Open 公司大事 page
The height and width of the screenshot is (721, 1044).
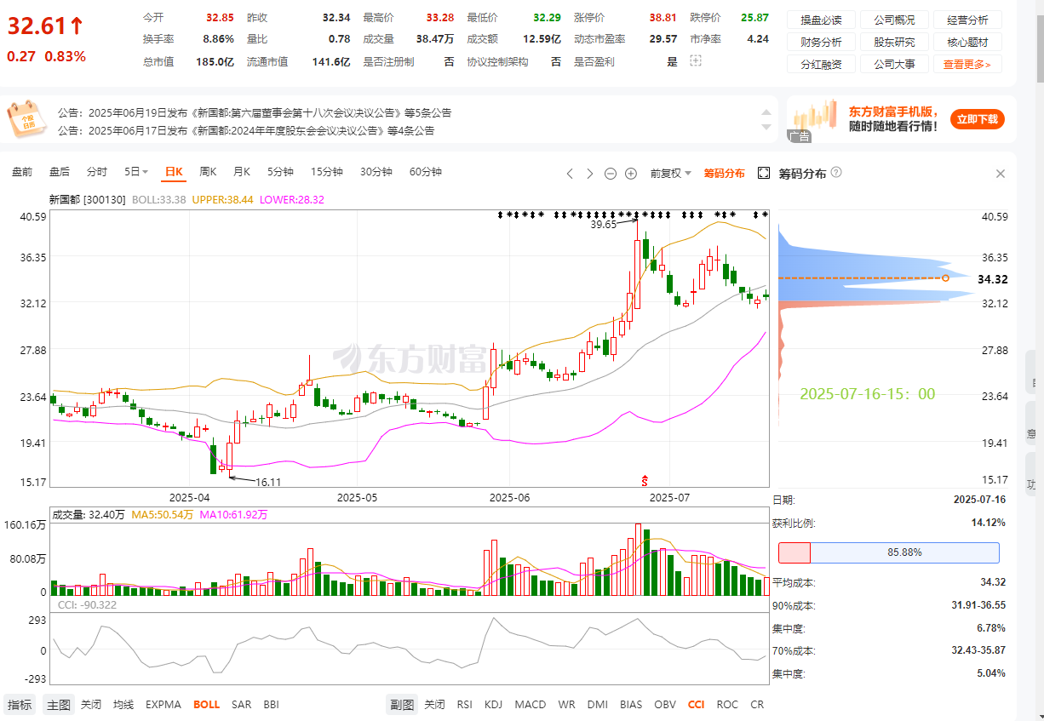tap(894, 64)
